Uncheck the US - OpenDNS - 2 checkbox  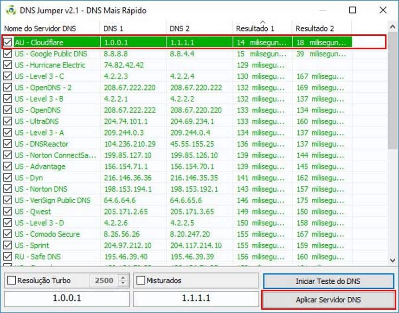tap(7, 88)
